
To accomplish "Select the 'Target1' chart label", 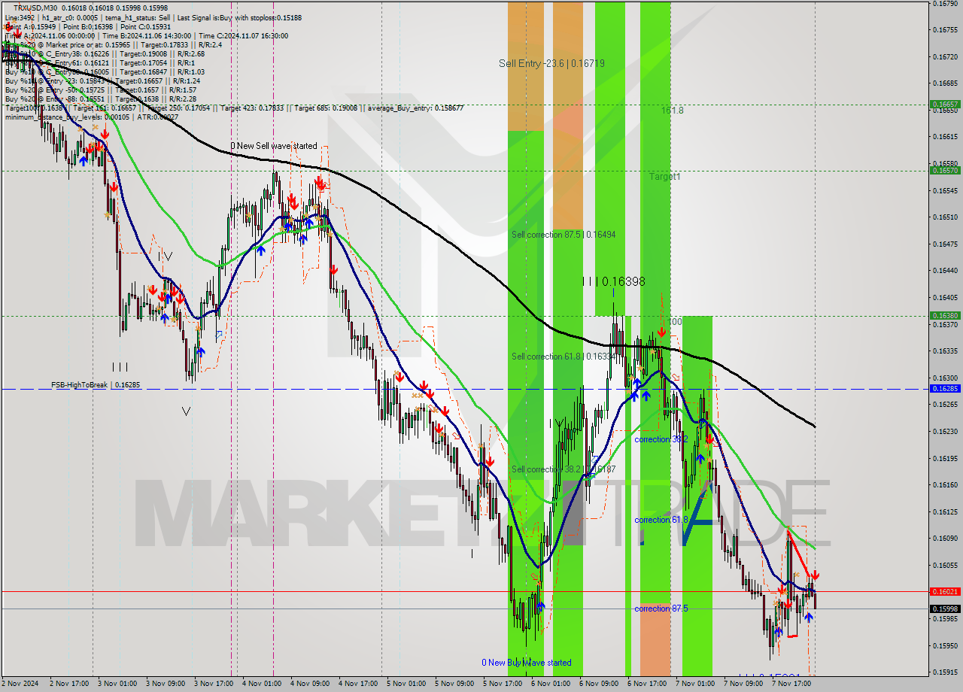I will pos(665,176).
